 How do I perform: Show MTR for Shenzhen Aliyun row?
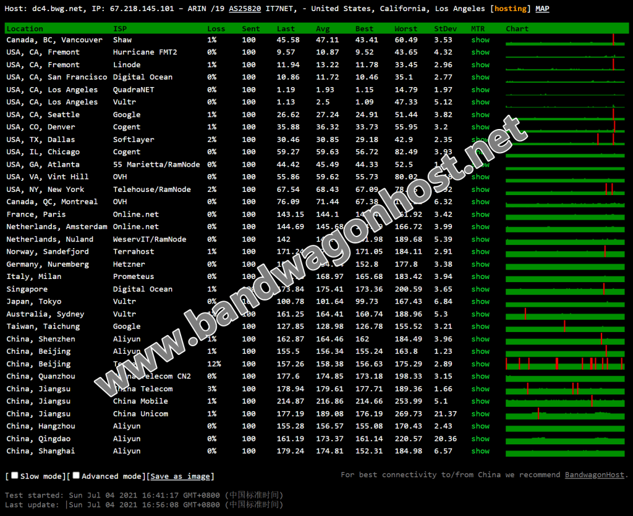[x=480, y=339]
